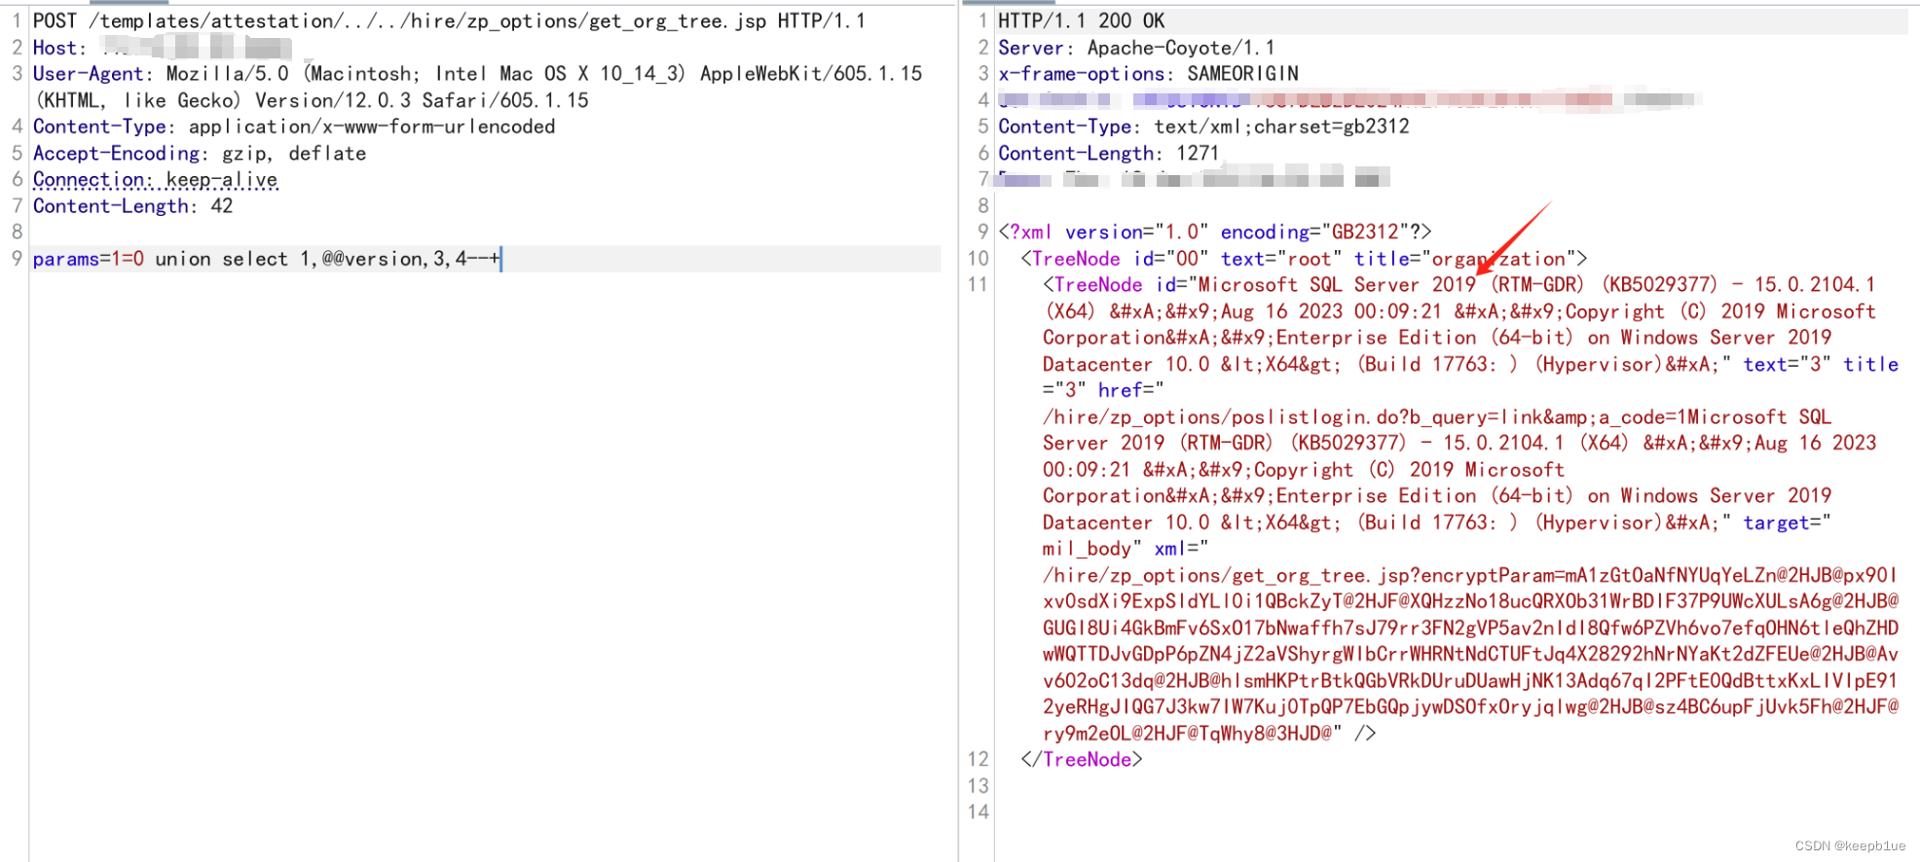
Task: Click the HTTP/1.1 200 OK status line
Action: click(x=1081, y=20)
